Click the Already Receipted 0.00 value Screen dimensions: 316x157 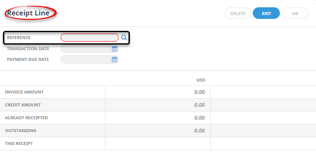(199, 118)
